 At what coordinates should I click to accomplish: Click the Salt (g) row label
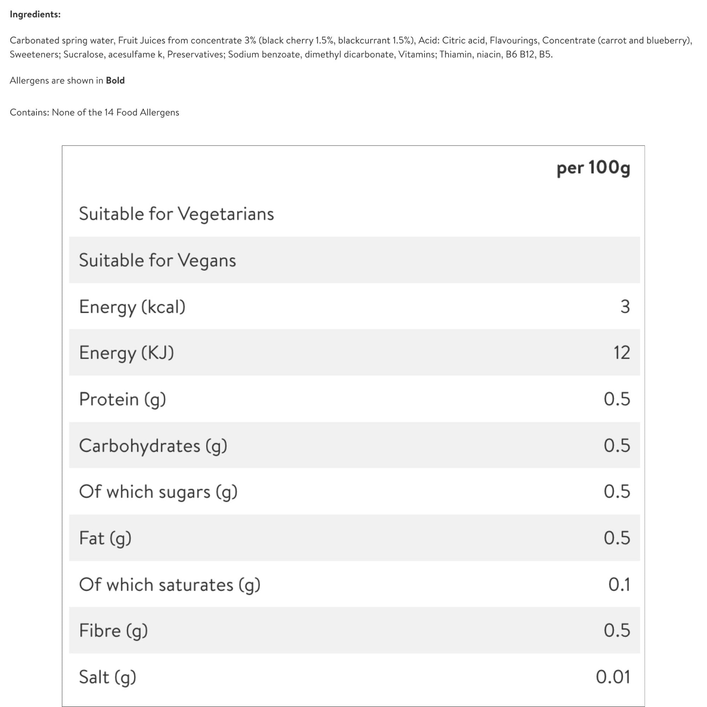108,677
